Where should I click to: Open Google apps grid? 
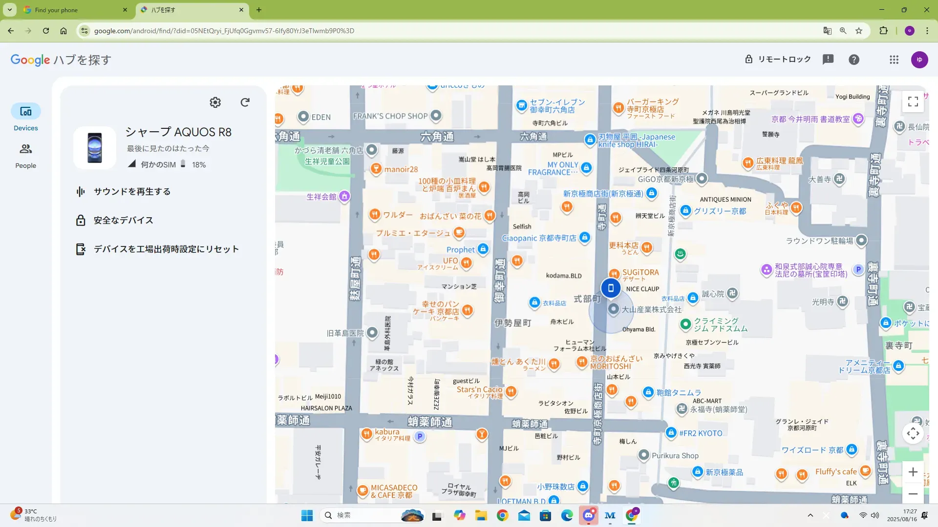pos(894,60)
